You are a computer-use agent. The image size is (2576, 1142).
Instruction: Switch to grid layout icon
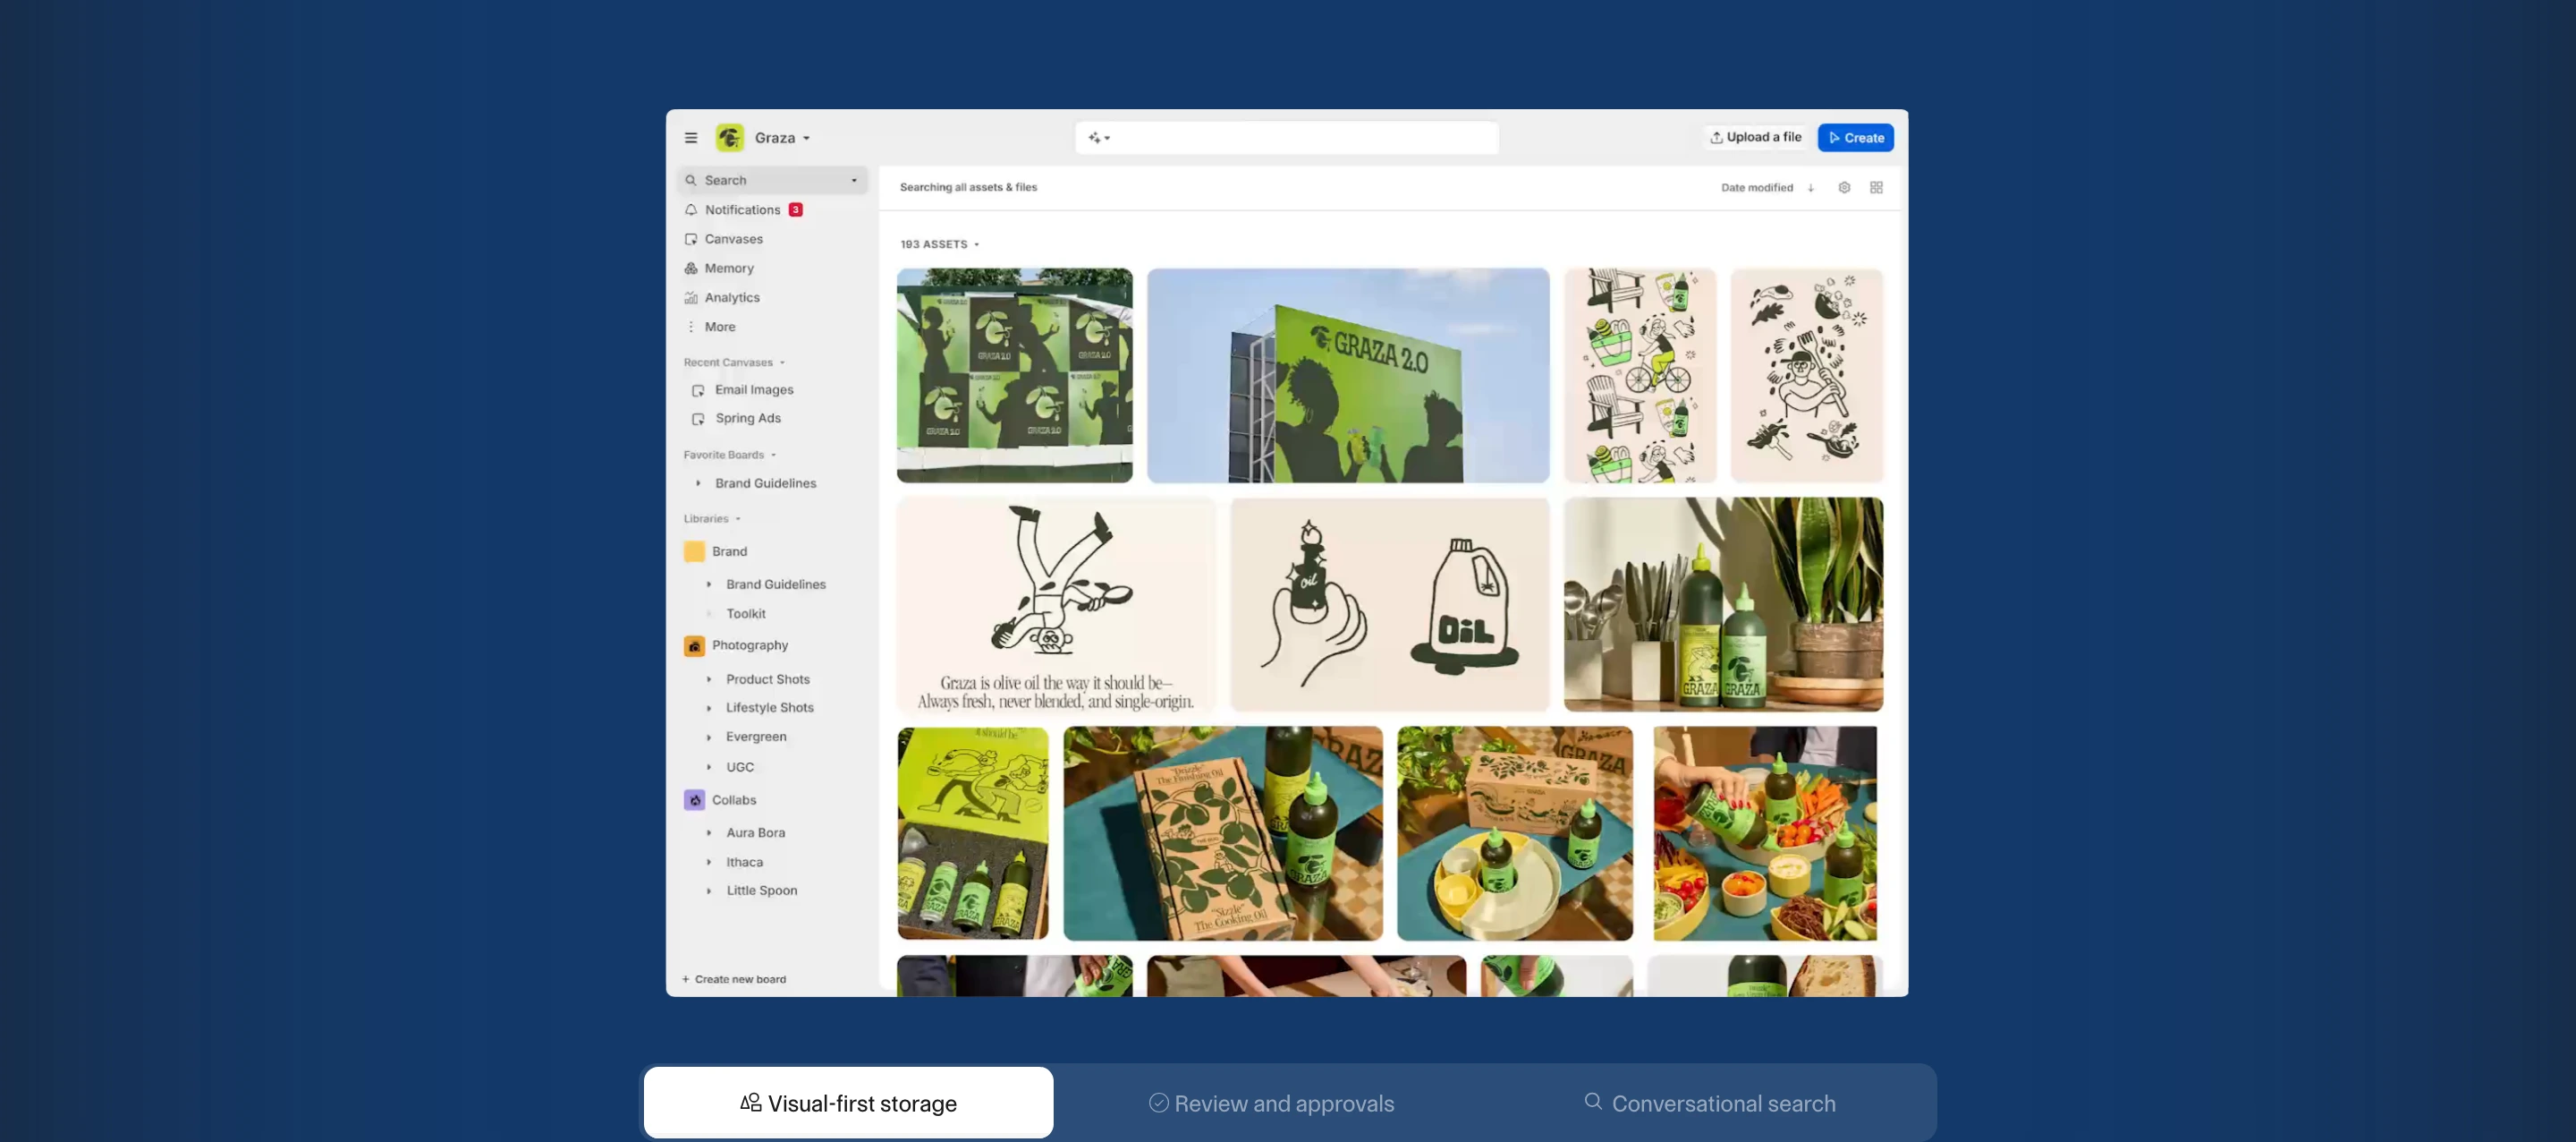(x=1876, y=187)
